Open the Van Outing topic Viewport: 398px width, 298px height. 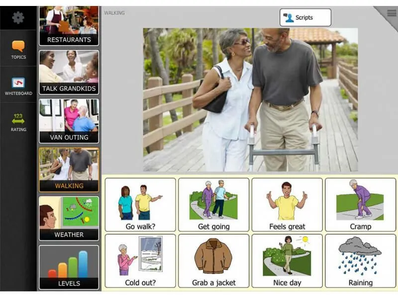click(x=69, y=121)
